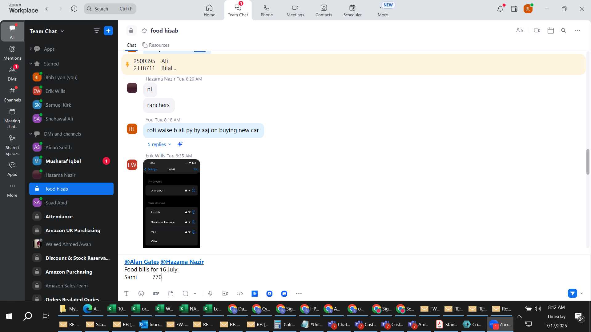
Task: Expand send options dropdown
Action: (581, 293)
